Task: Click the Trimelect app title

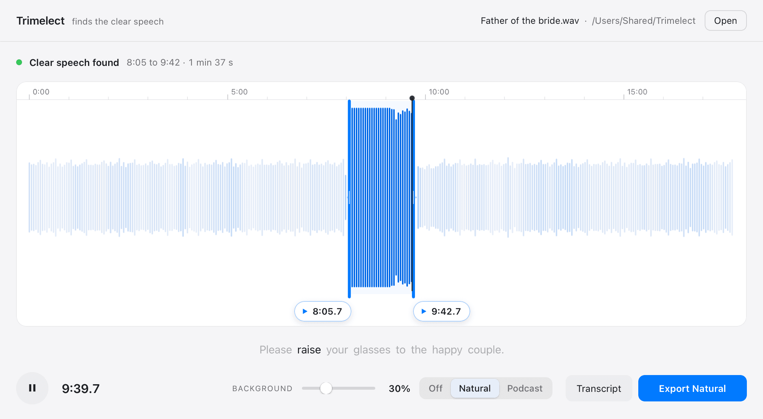Action: [40, 21]
